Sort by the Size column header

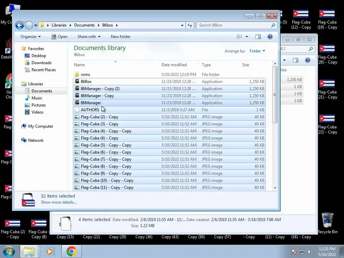253,65
